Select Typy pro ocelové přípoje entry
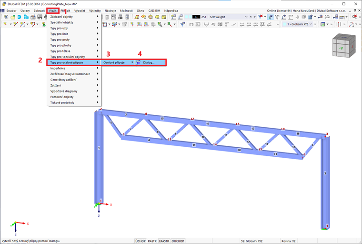362x244 pixels. click(x=74, y=62)
